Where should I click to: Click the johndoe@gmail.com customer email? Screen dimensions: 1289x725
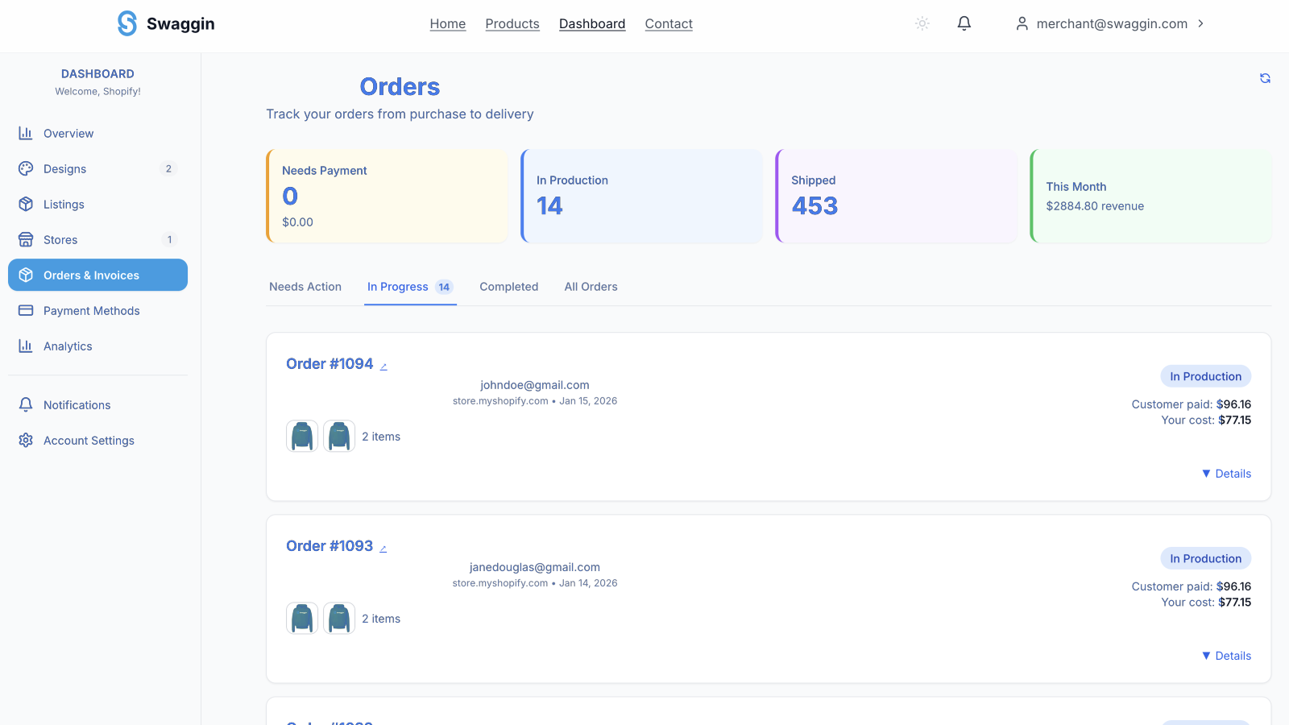535,385
